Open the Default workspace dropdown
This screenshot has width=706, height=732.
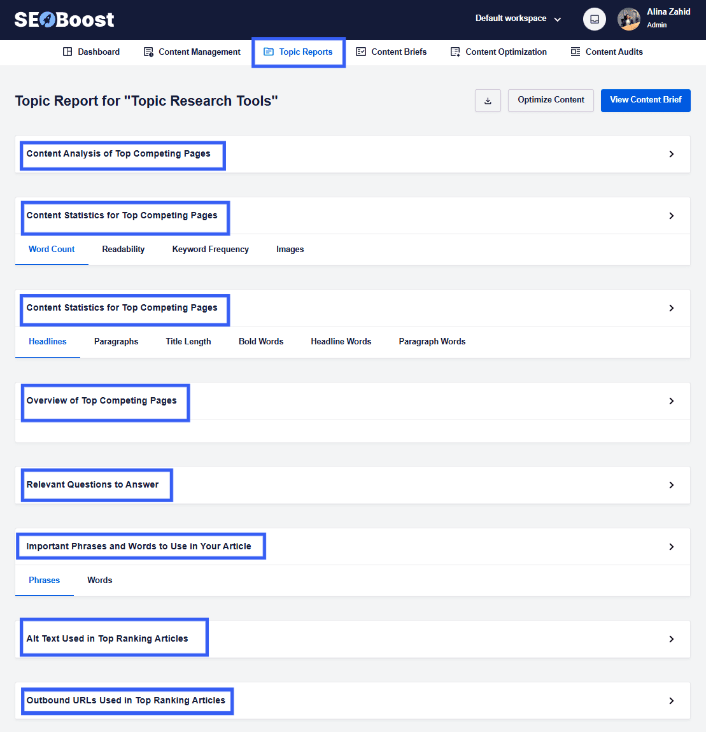518,18
